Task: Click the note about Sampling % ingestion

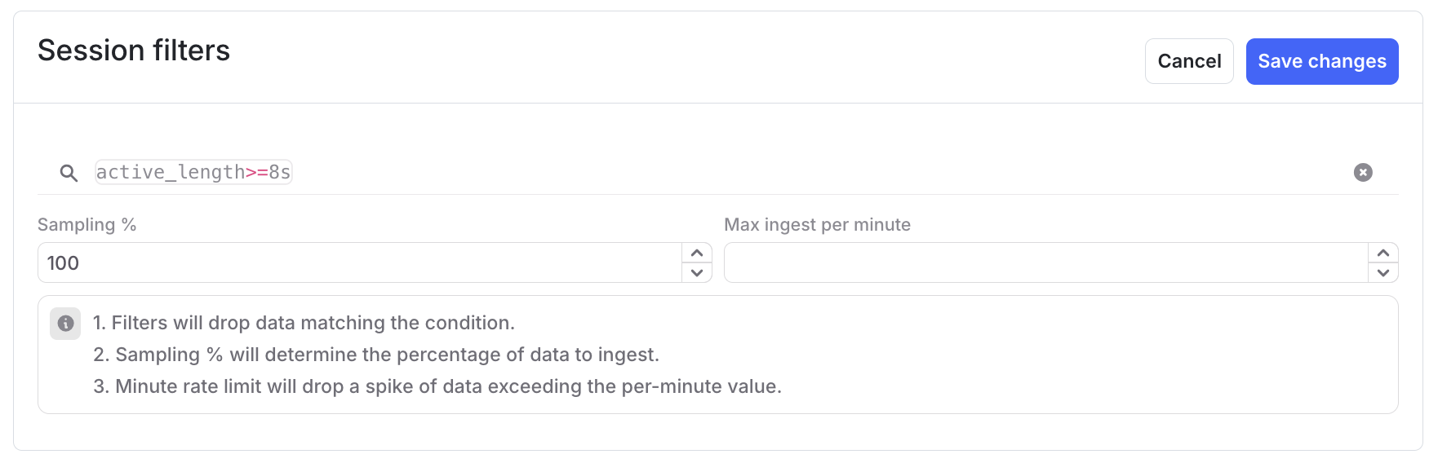Action: tap(376, 355)
